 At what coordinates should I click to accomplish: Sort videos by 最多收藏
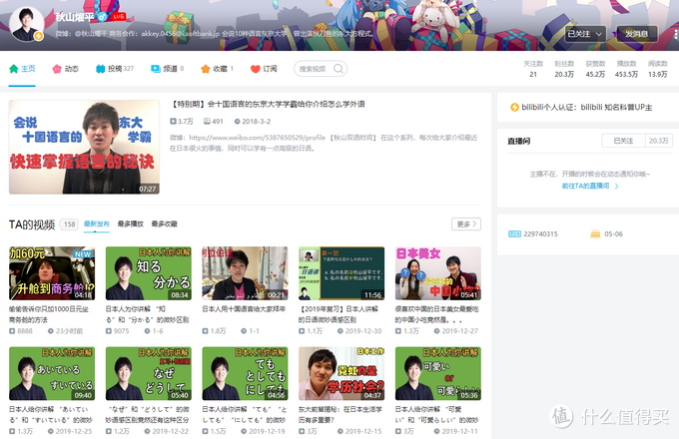[x=164, y=224]
